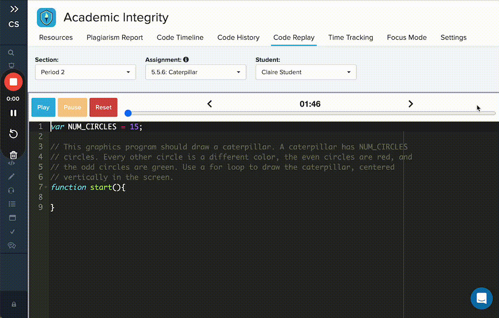Stop the screen recording
The image size is (499, 318).
click(13, 82)
